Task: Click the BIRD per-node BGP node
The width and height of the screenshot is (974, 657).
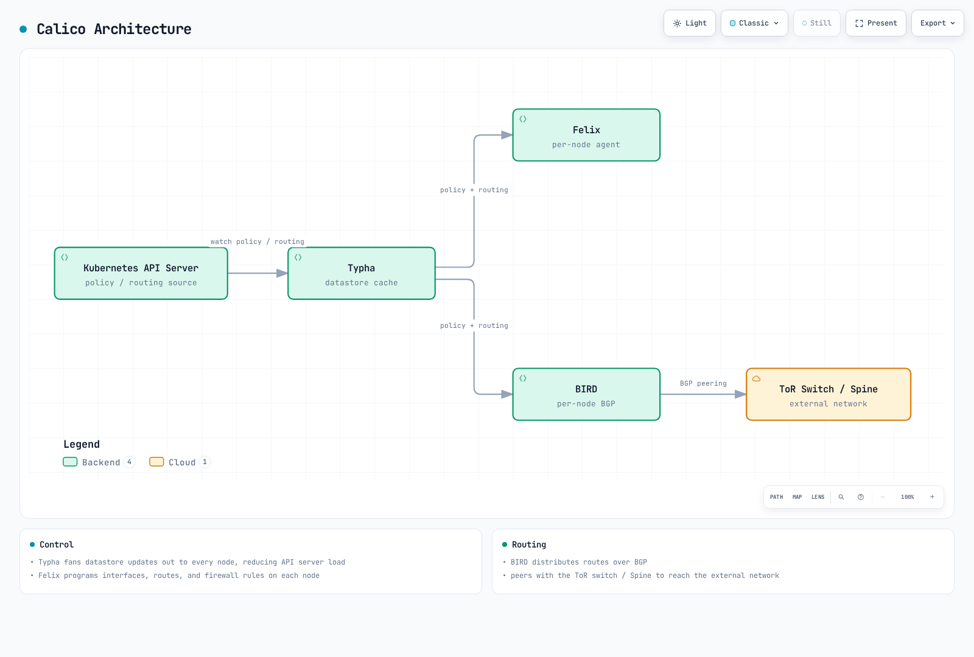Action: (x=586, y=394)
